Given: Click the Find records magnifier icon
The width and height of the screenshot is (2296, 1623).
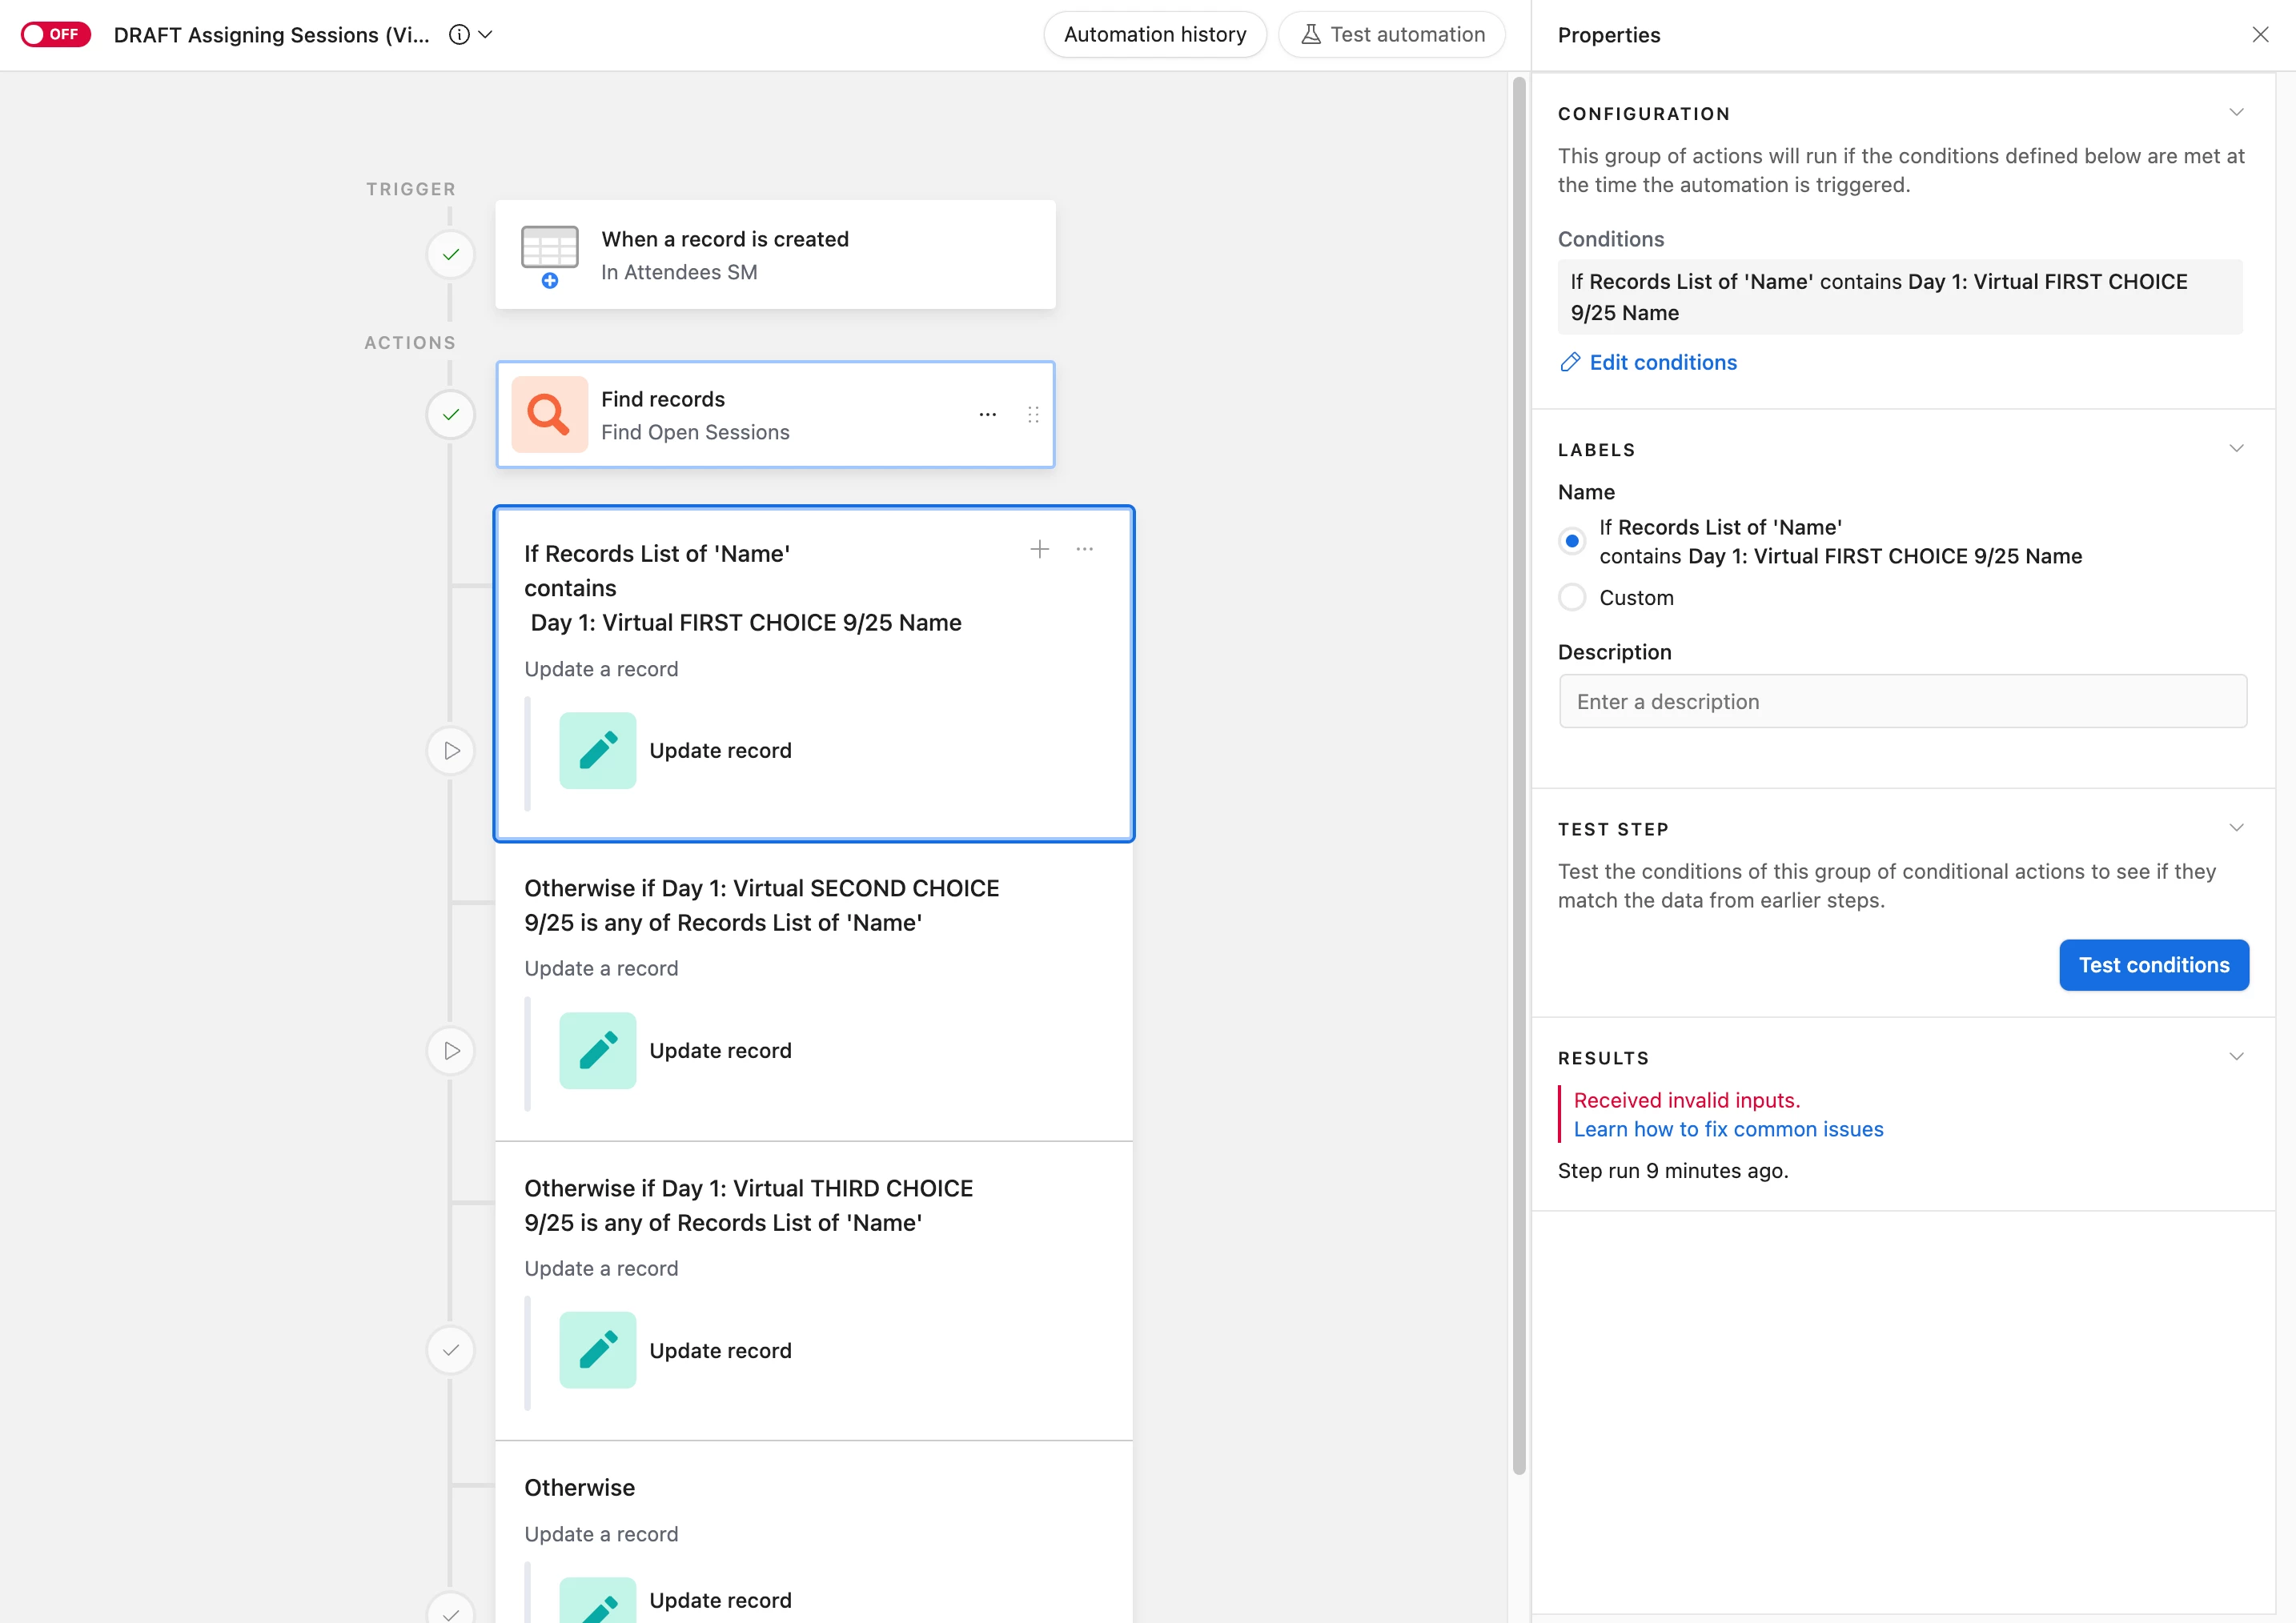Looking at the screenshot, I should click(549, 414).
